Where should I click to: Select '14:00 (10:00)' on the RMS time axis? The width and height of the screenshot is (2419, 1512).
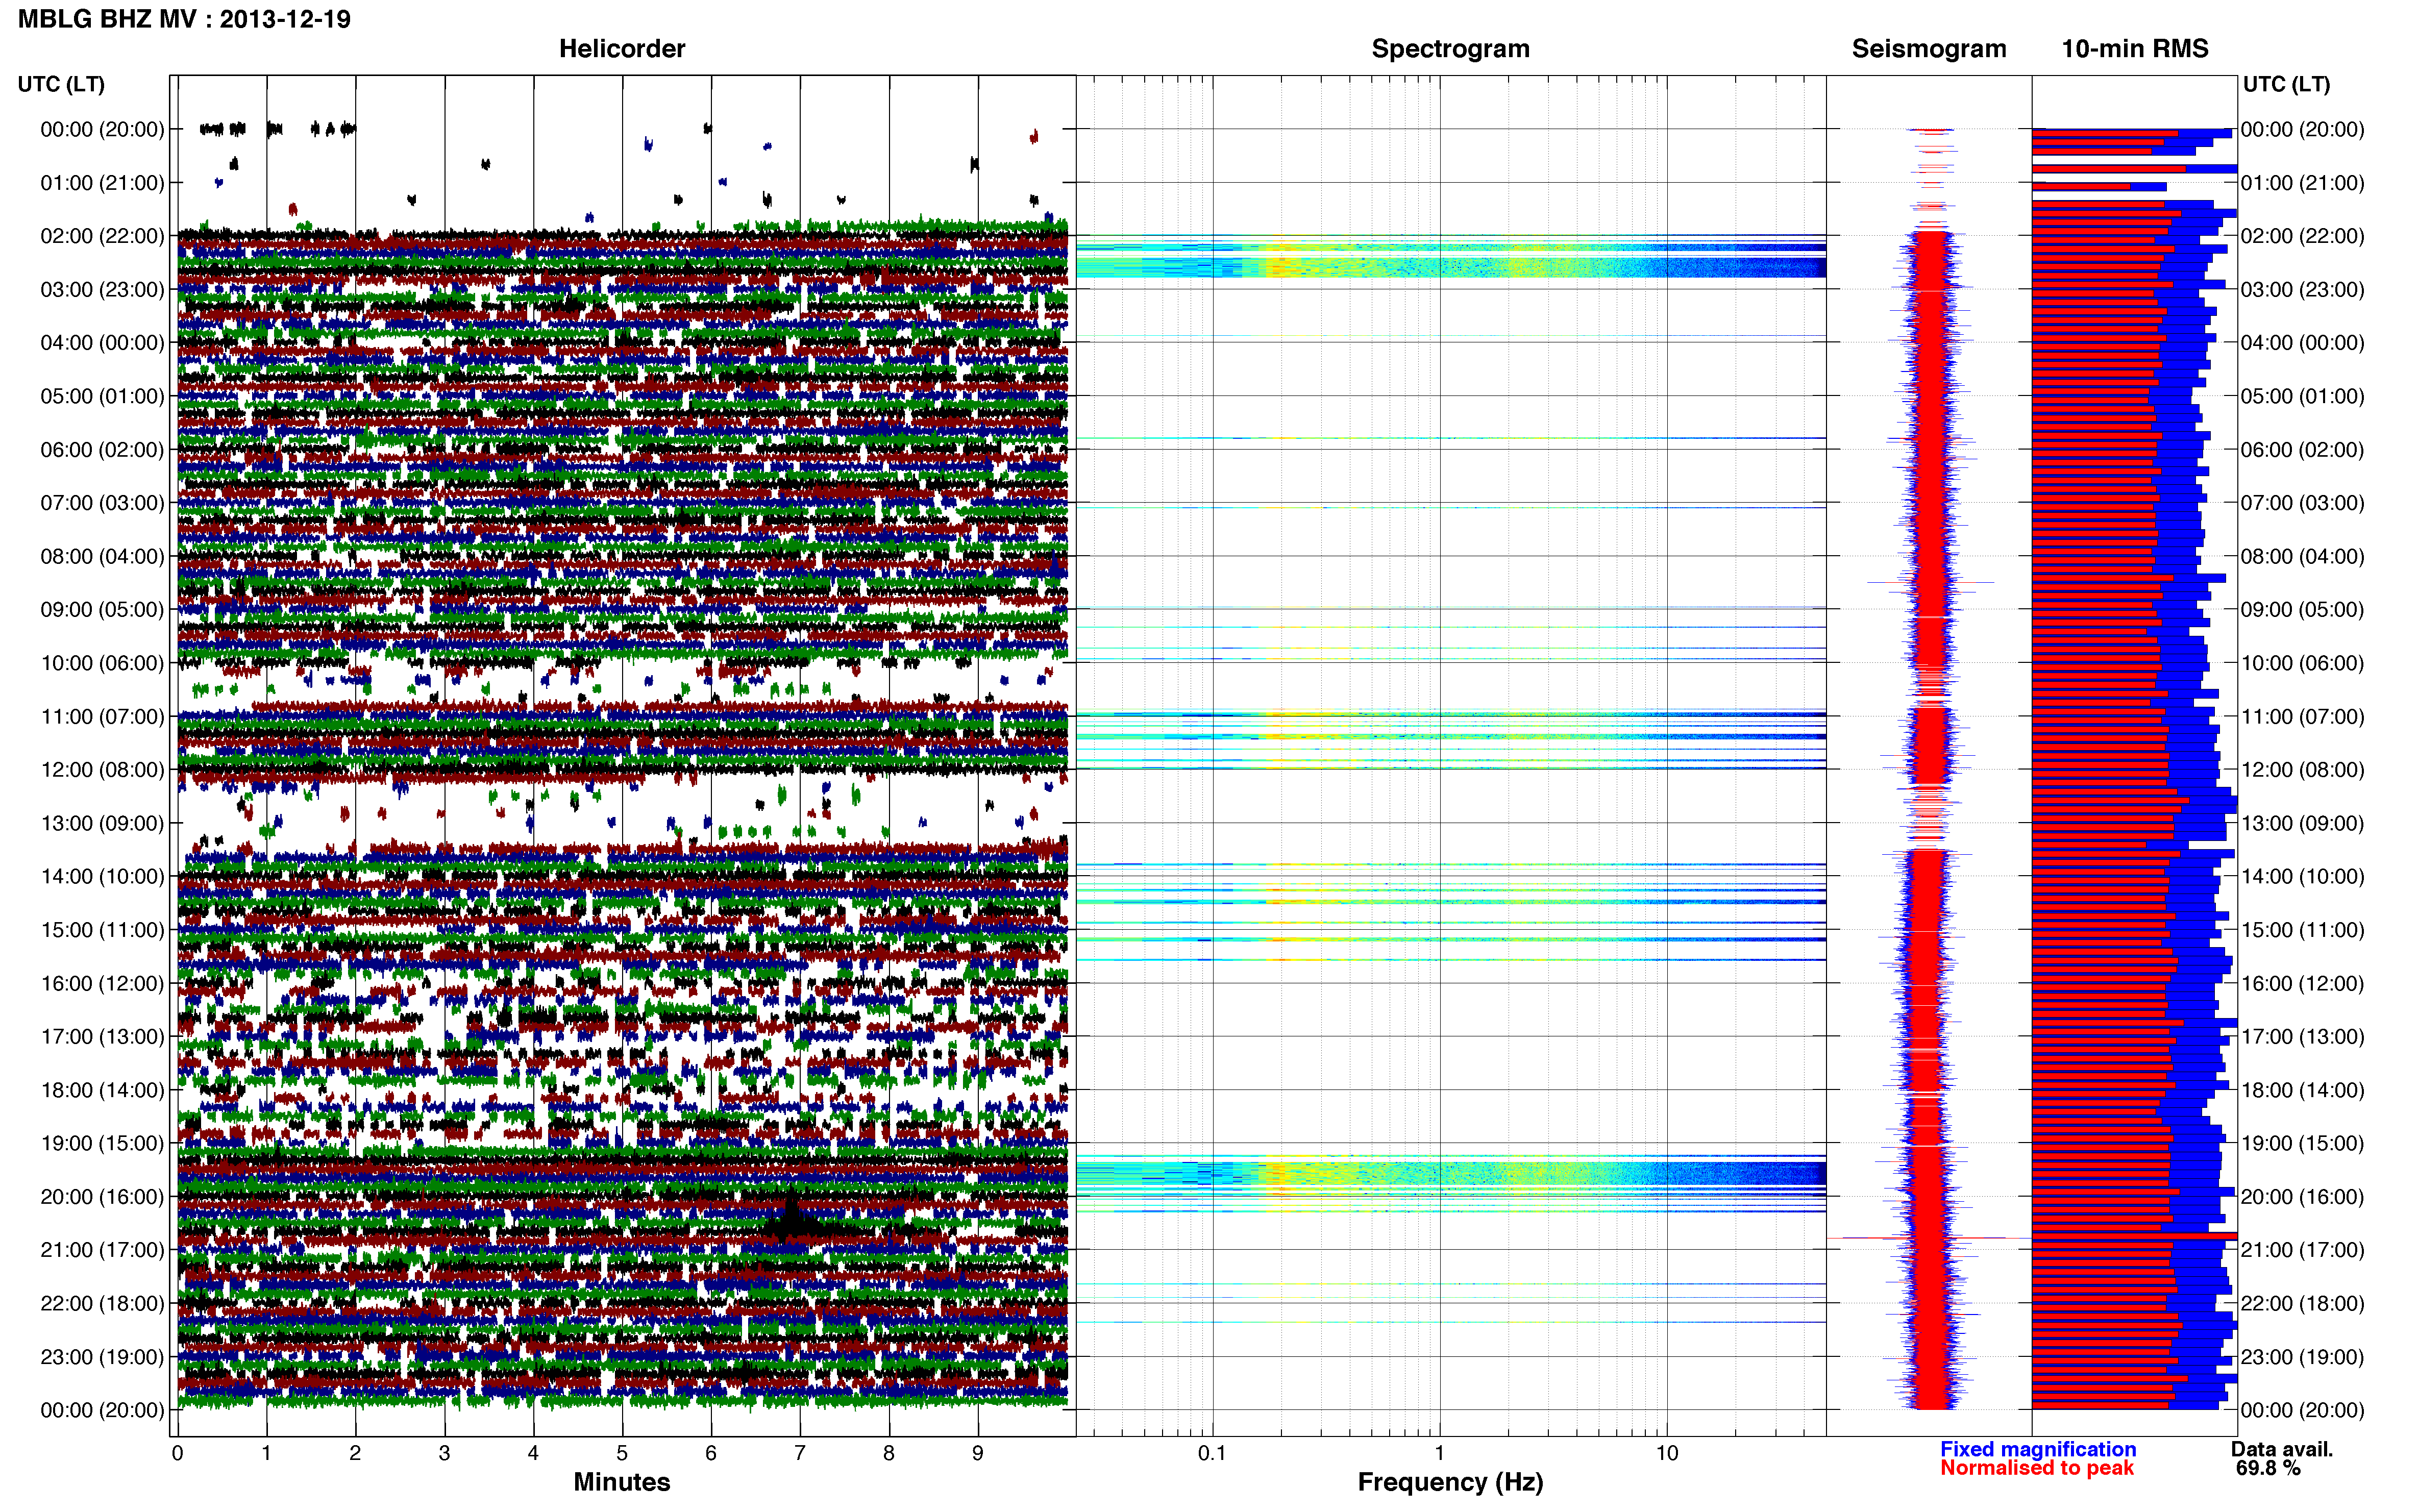point(2302,877)
